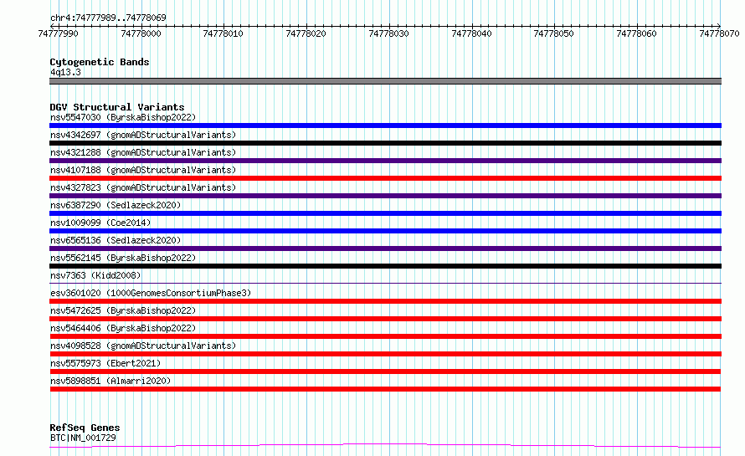Click the nsv6387290 (Sedlazeck2020) label
This screenshot has height=456, width=745.
click(116, 205)
